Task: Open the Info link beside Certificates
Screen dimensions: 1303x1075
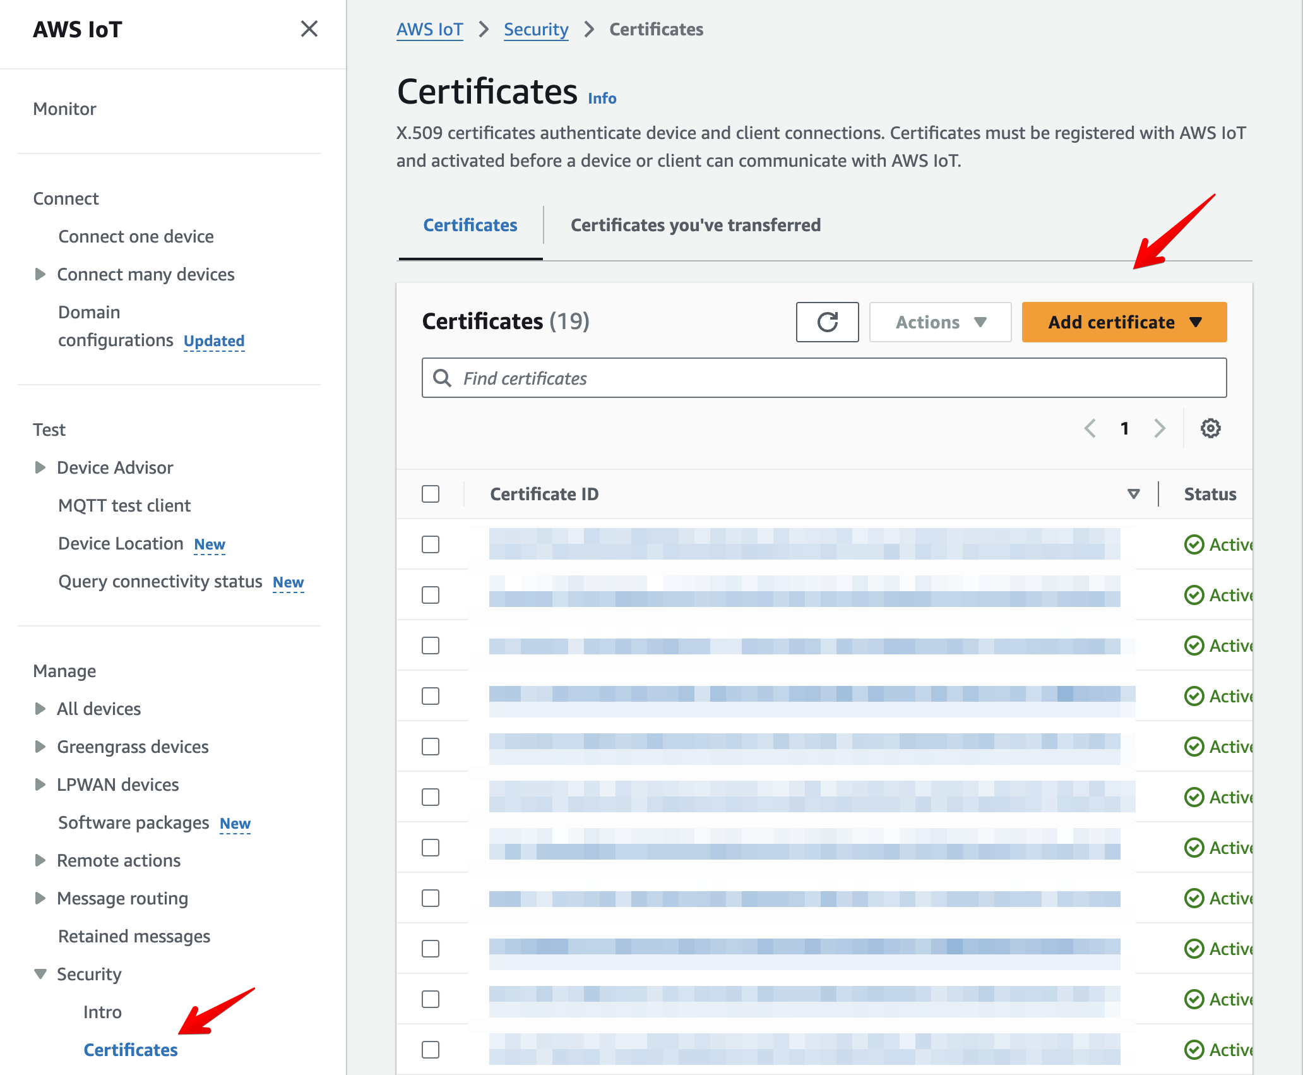Action: (x=602, y=98)
